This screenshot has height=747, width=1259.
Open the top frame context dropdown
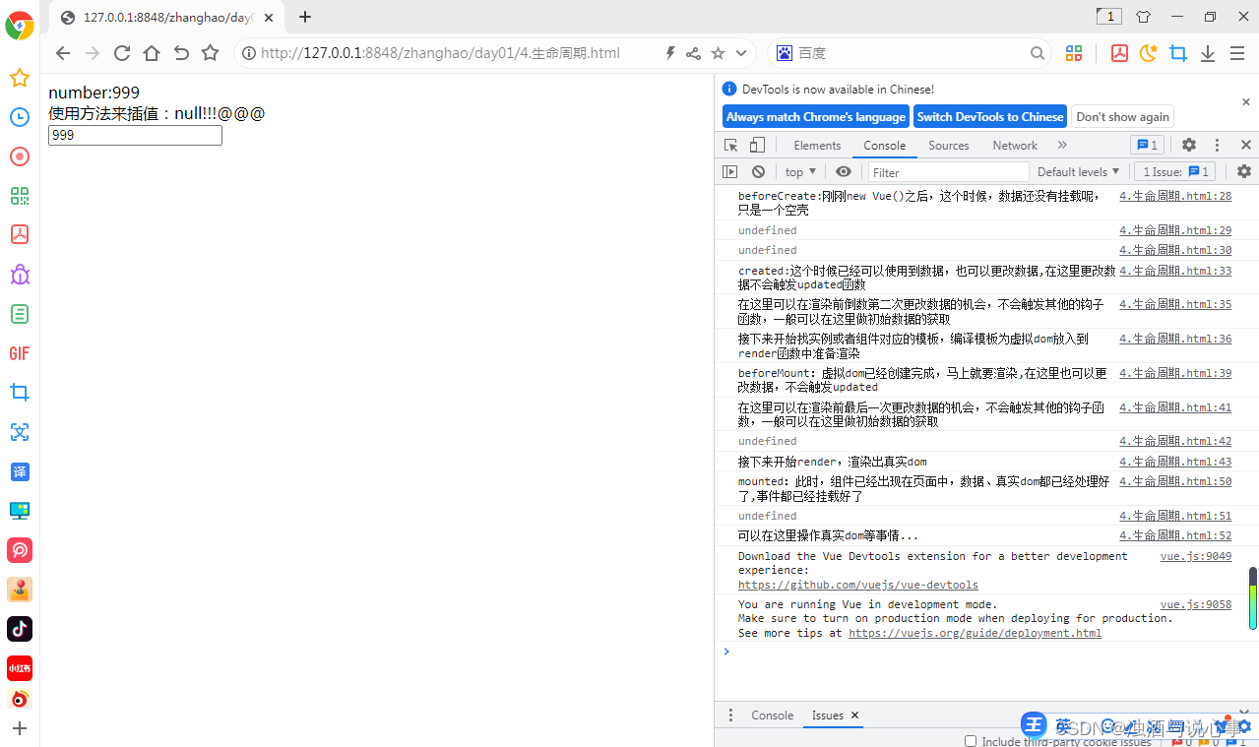point(800,171)
